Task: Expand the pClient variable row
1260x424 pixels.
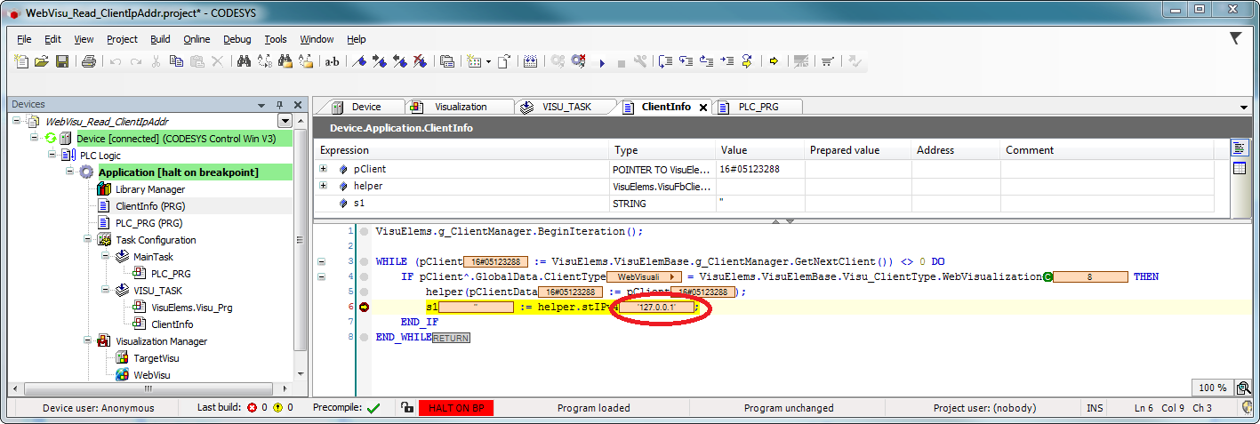Action: [324, 169]
